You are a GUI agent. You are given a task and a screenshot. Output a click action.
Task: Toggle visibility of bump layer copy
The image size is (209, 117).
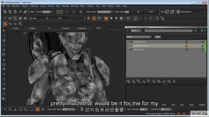pos(131,42)
